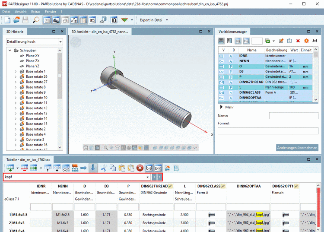The width and height of the screenshot is (324, 232).
Task: Toggle the E=X formula columns button in table toolbar
Action: tap(158, 168)
